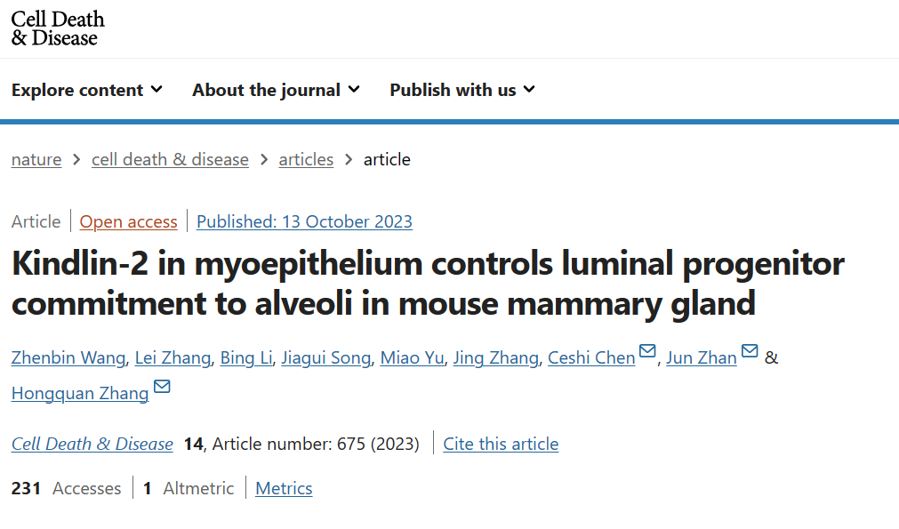Go to nature breadcrumb link

[36, 160]
